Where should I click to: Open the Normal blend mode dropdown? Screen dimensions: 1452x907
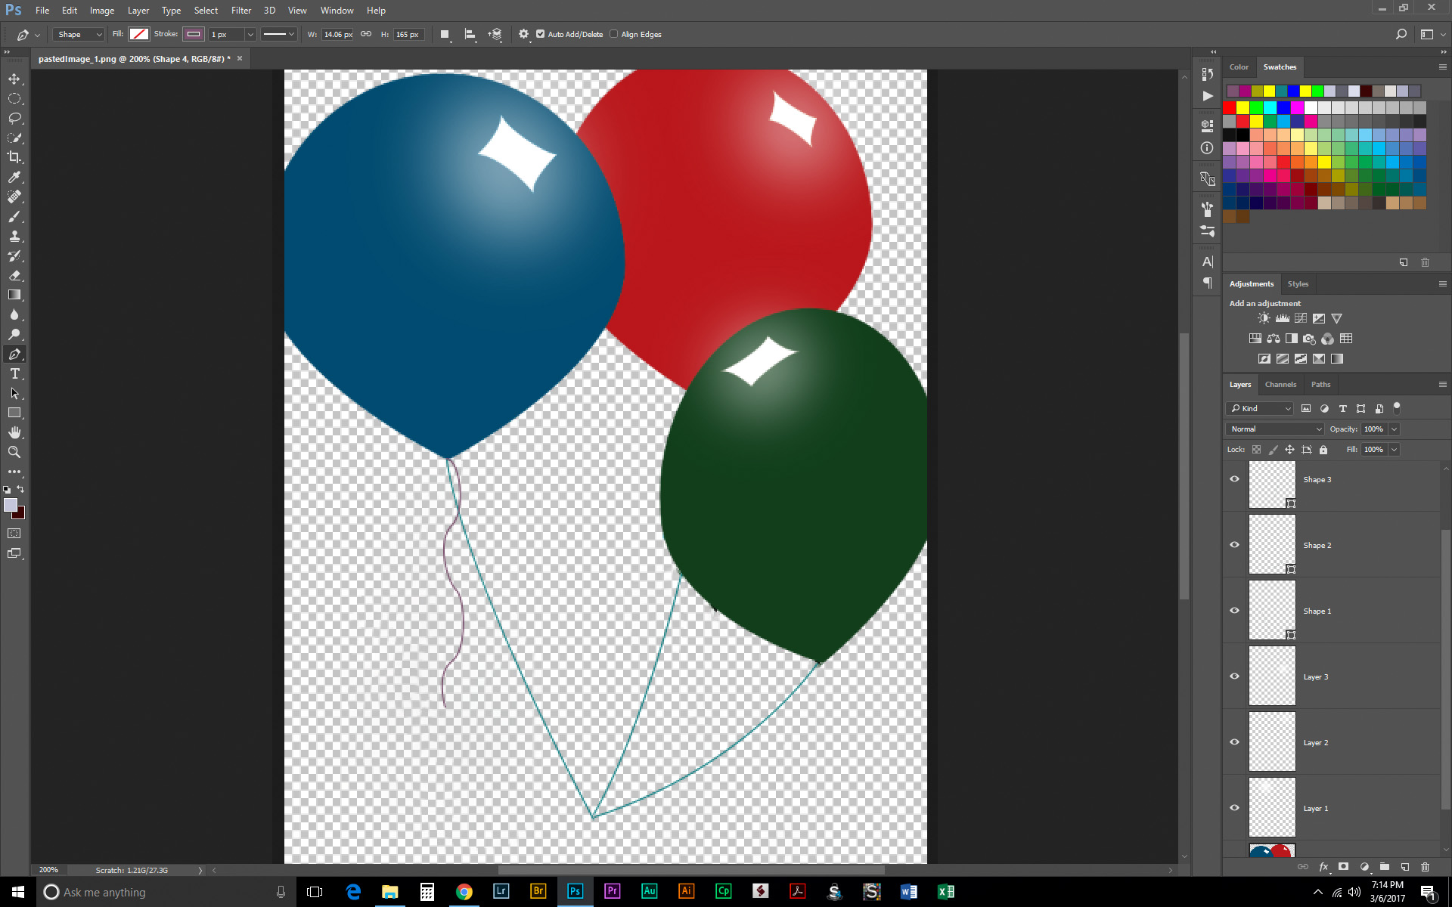click(x=1275, y=429)
